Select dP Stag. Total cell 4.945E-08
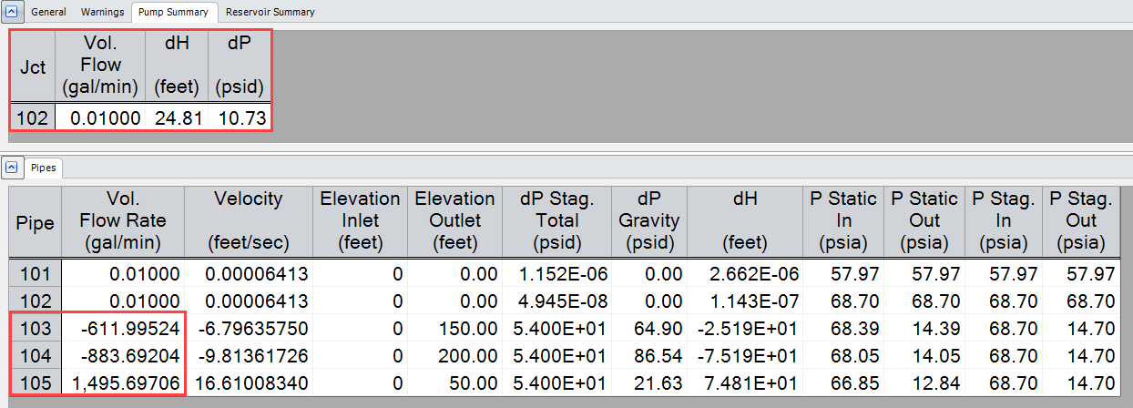The height and width of the screenshot is (408, 1133). [557, 301]
